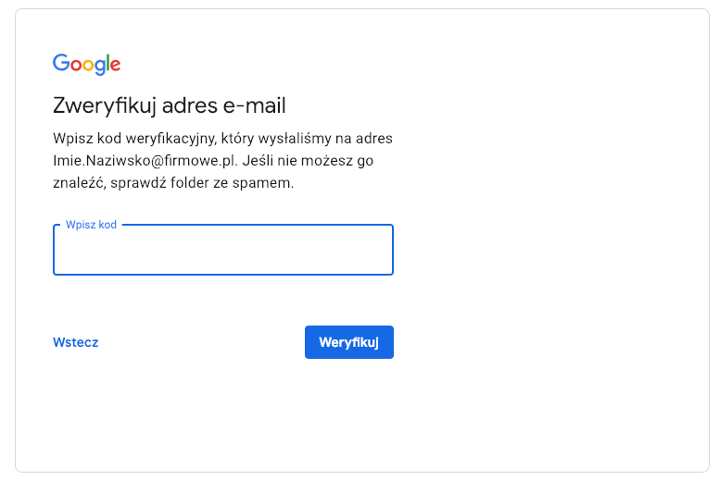Click the 'Wpisz kod weryfikacyjny' instruction line

tap(223, 139)
